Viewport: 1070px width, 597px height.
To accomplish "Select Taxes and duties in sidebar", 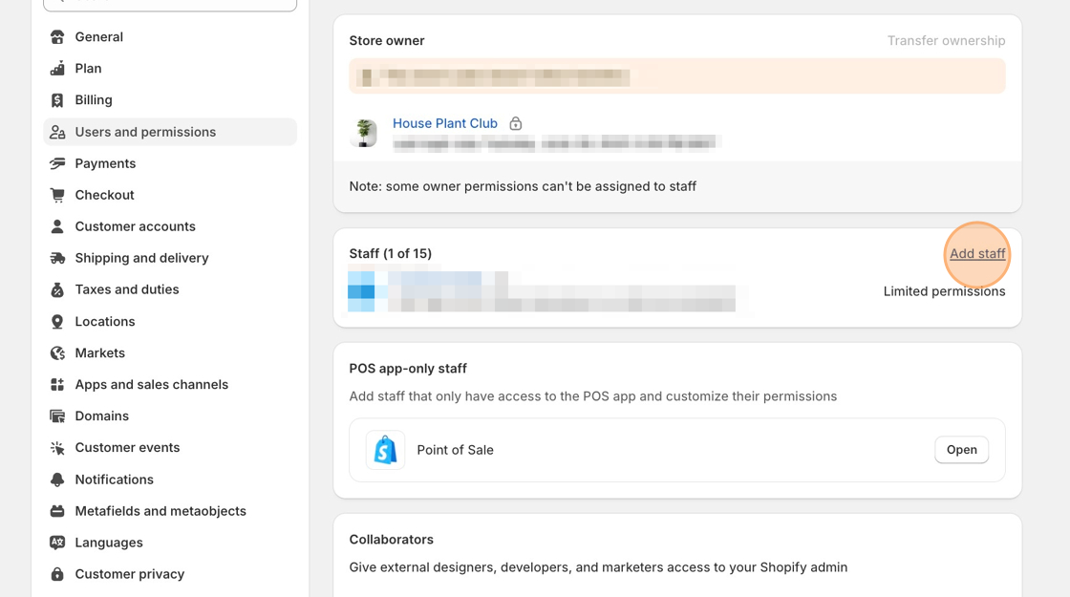I will (126, 289).
